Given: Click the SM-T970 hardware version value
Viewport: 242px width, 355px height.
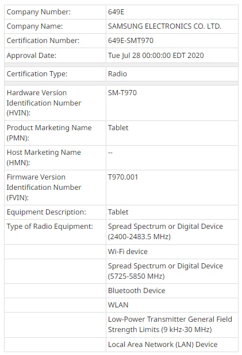Looking at the screenshot, I should [122, 93].
